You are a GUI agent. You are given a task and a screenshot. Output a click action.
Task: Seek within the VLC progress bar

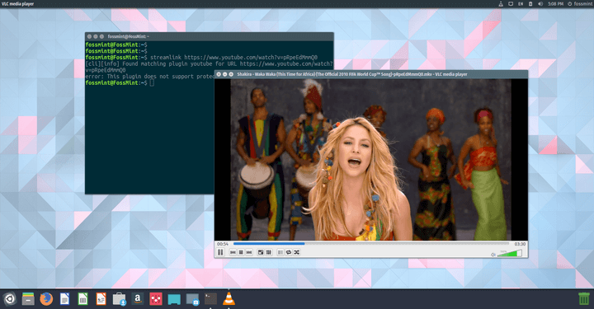pos(371,244)
